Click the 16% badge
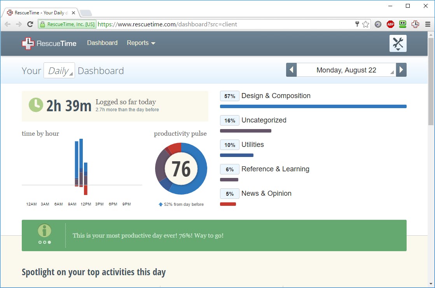This screenshot has width=435, height=288. (230, 120)
